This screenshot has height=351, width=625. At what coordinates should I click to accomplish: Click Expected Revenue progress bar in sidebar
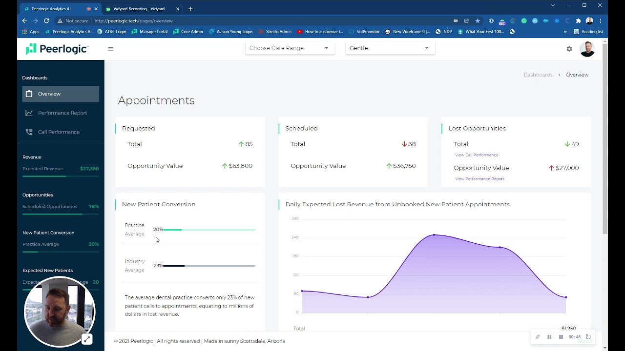(61, 176)
